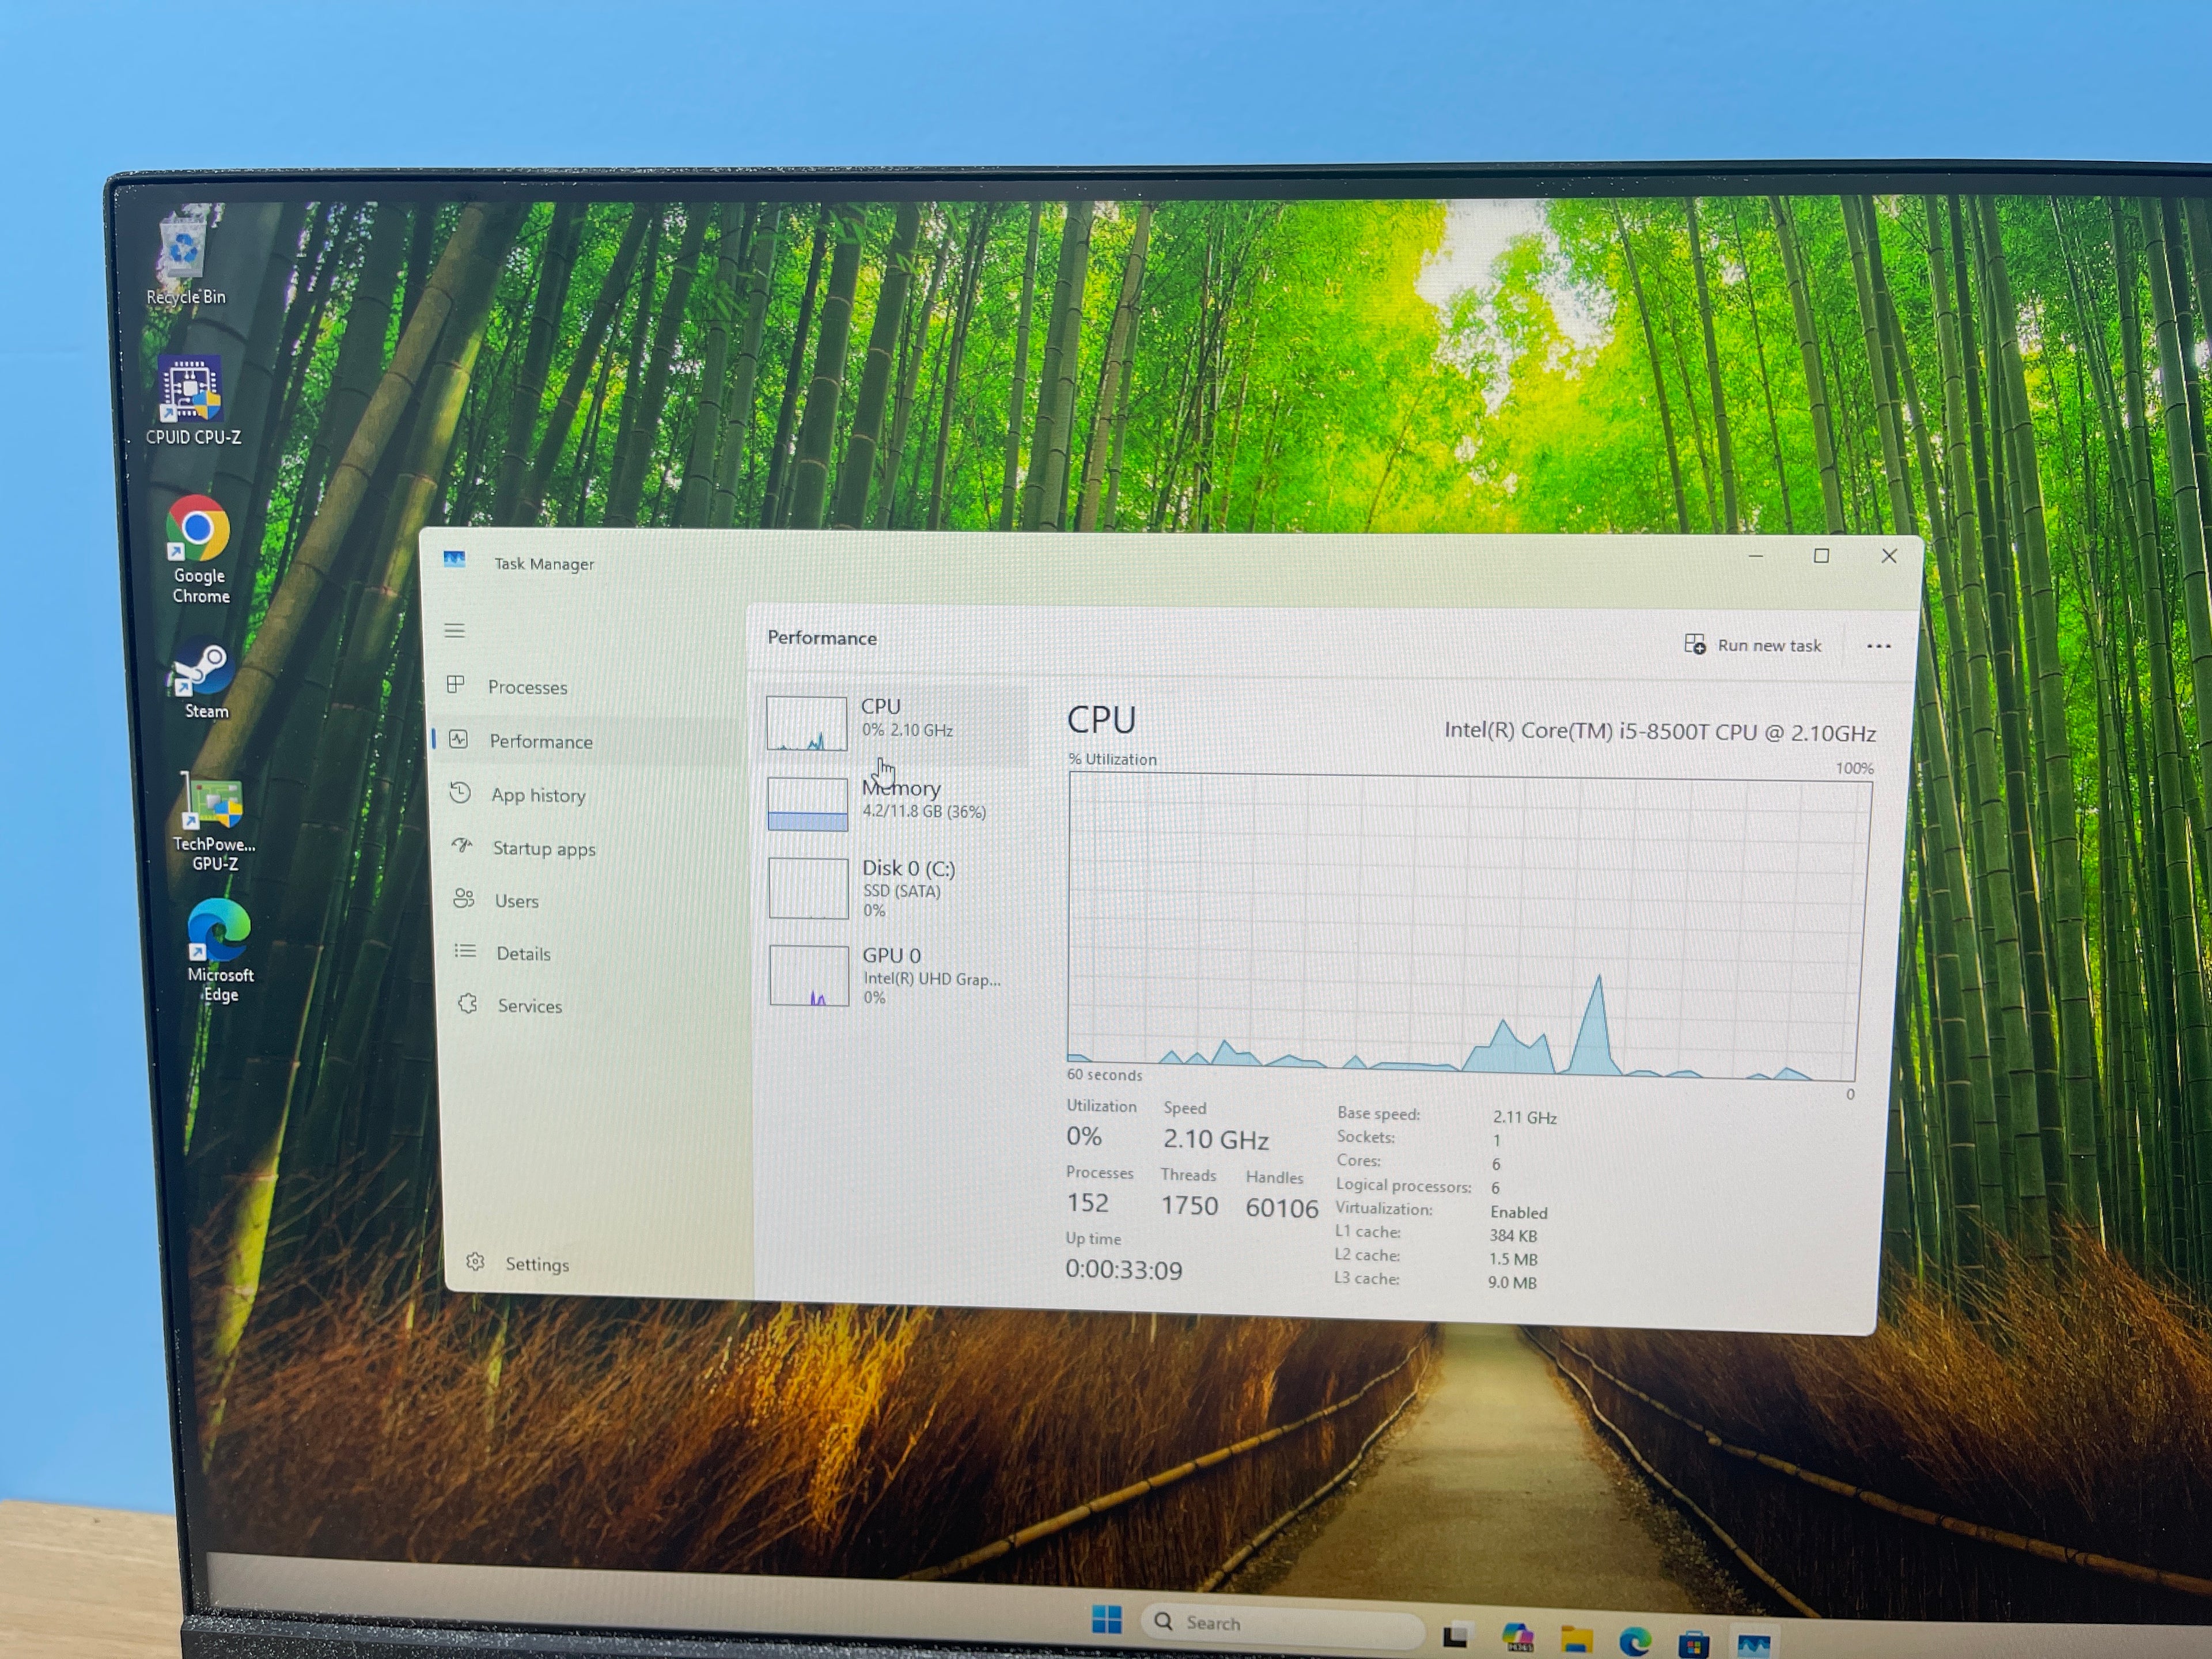Open Microsoft Edge from the taskbar

coord(1635,1641)
